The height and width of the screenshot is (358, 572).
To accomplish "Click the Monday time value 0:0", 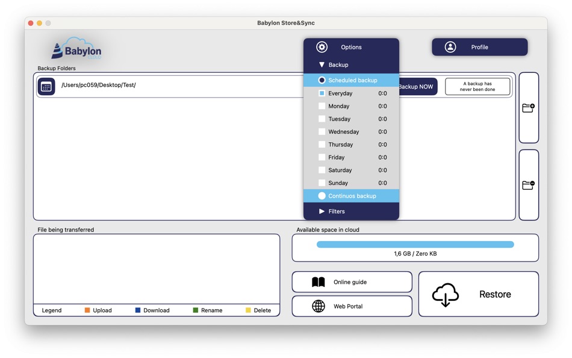I will coord(382,106).
